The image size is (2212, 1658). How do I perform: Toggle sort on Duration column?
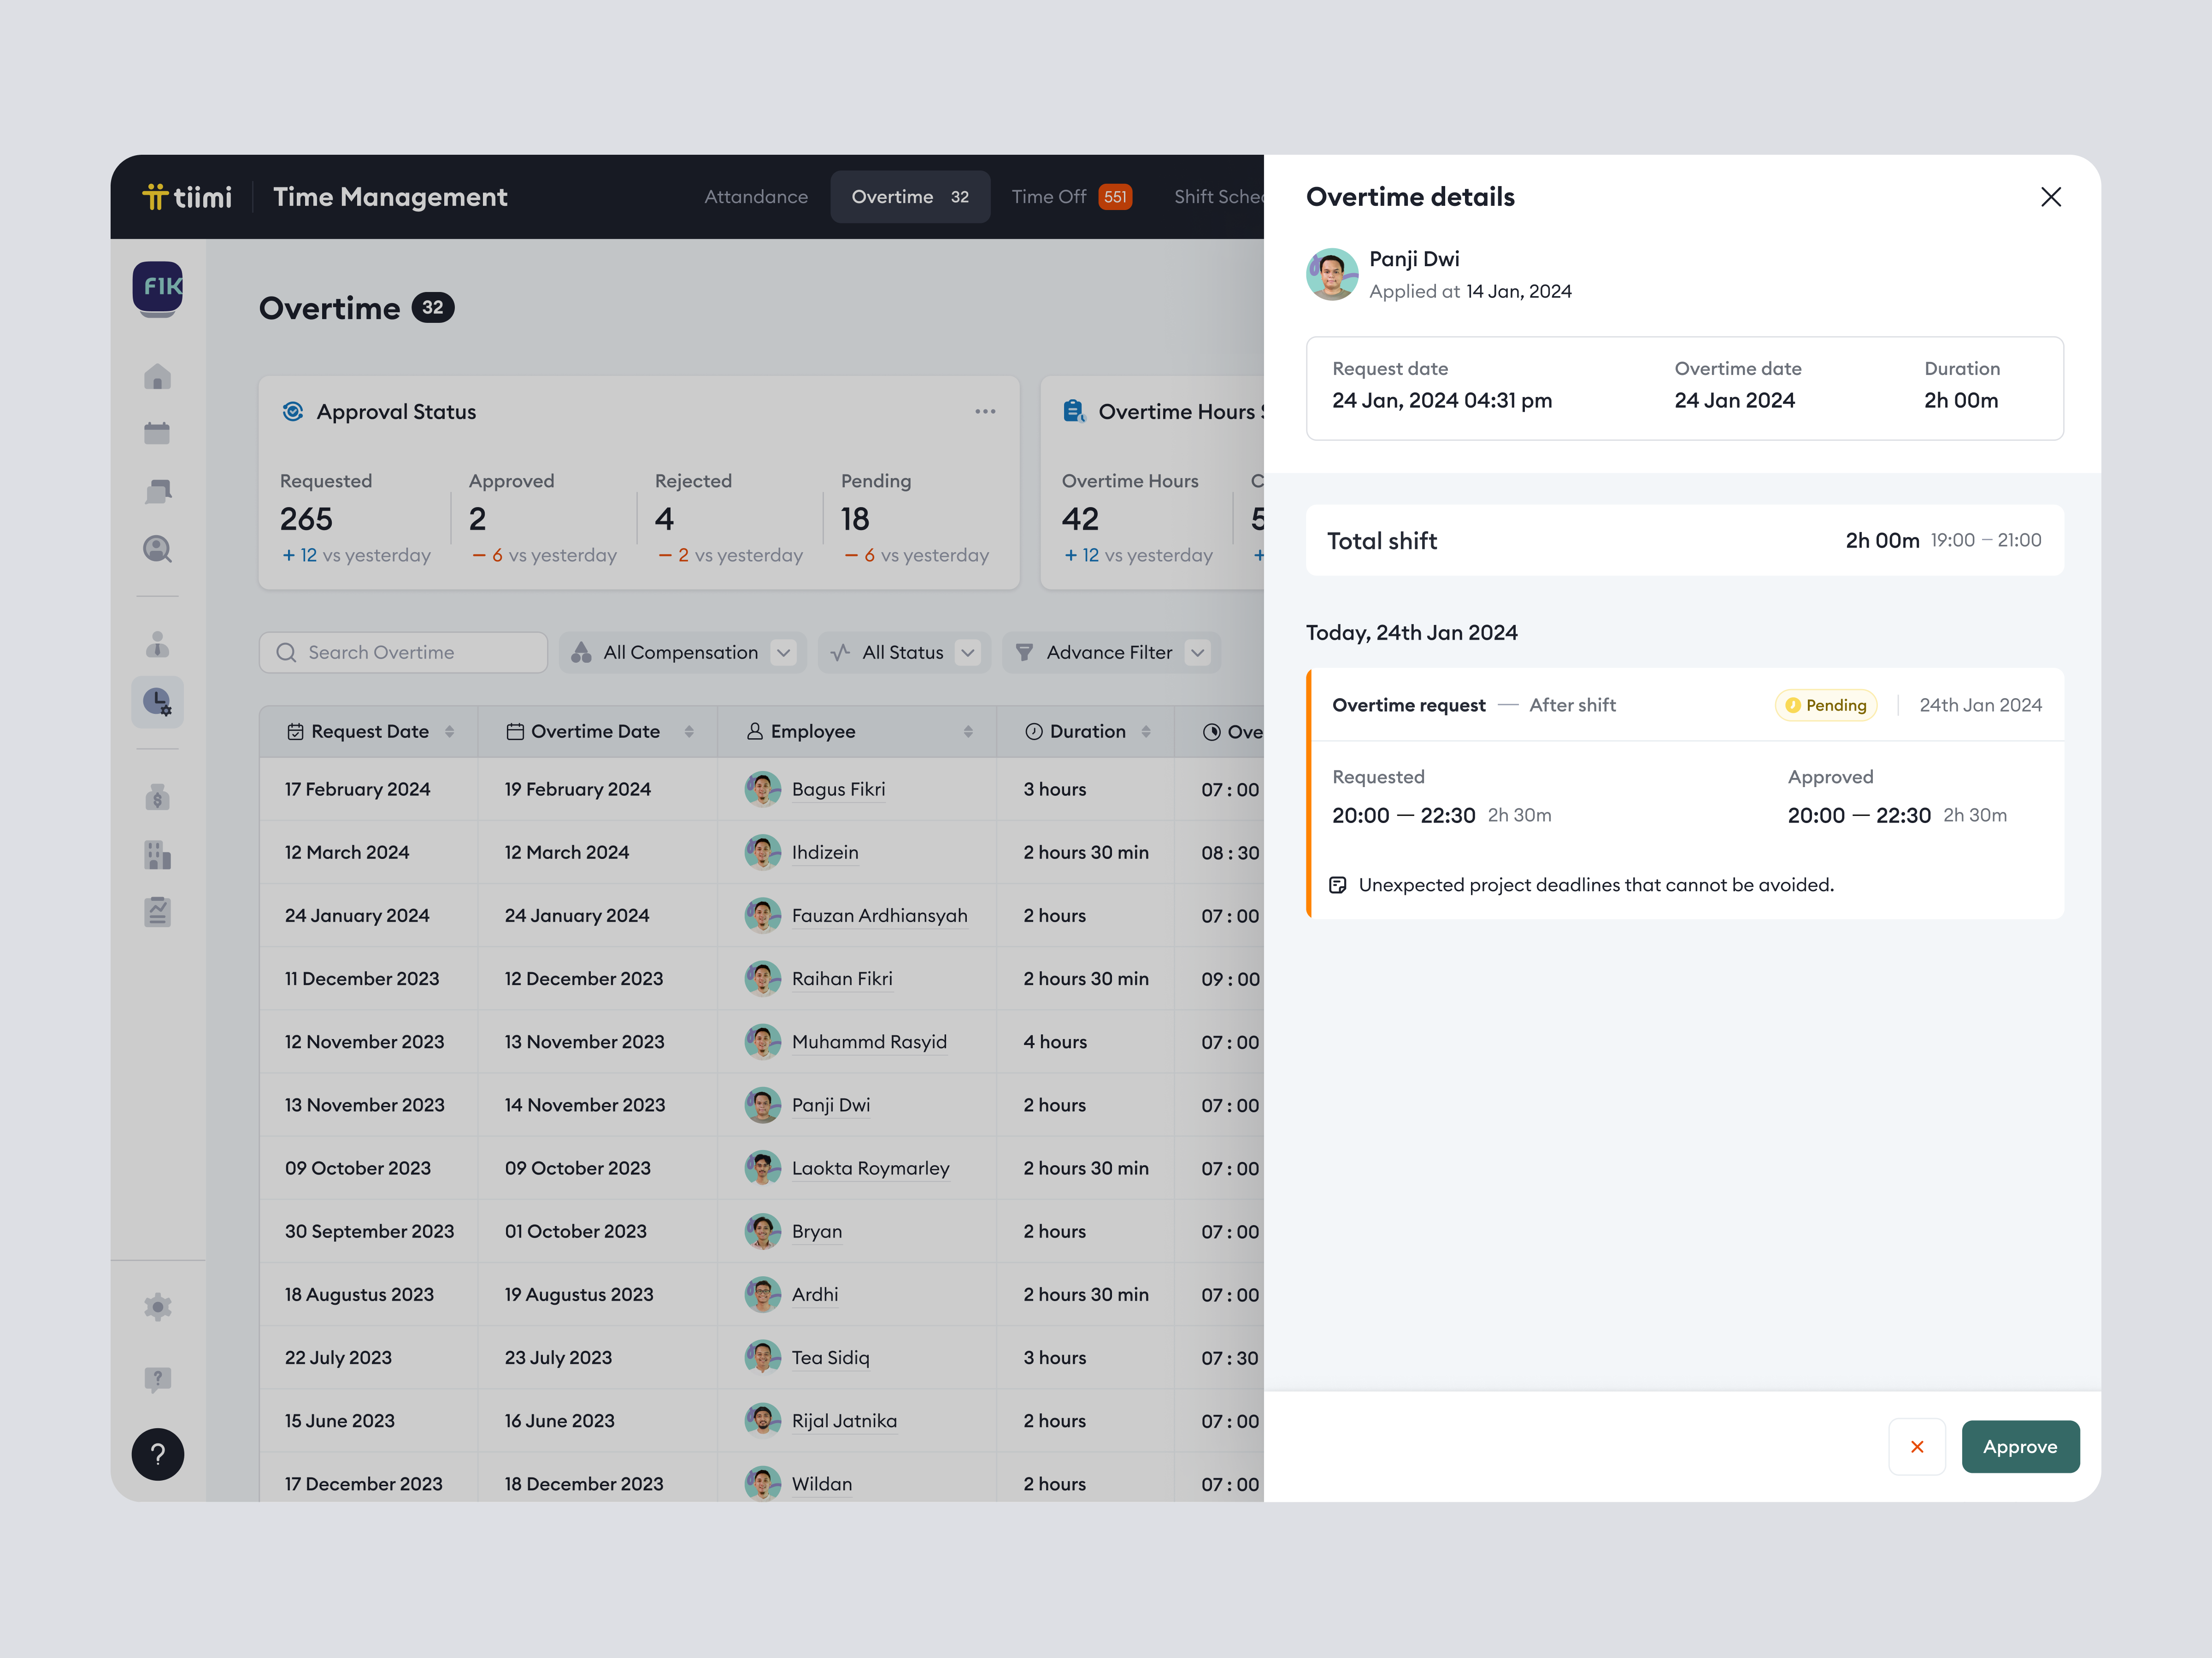tap(1146, 731)
